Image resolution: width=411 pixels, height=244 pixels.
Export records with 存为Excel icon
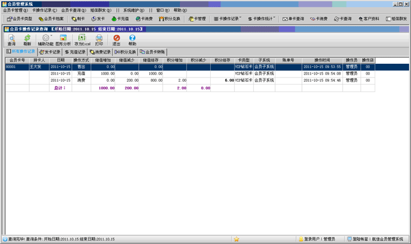click(x=82, y=39)
